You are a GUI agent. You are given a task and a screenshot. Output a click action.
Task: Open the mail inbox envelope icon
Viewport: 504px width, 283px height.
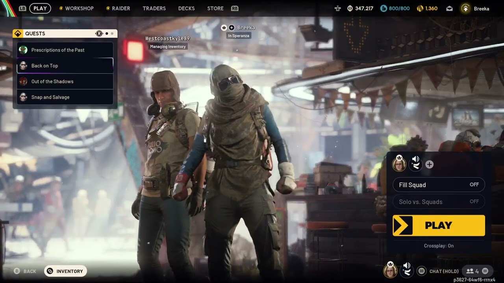point(450,8)
